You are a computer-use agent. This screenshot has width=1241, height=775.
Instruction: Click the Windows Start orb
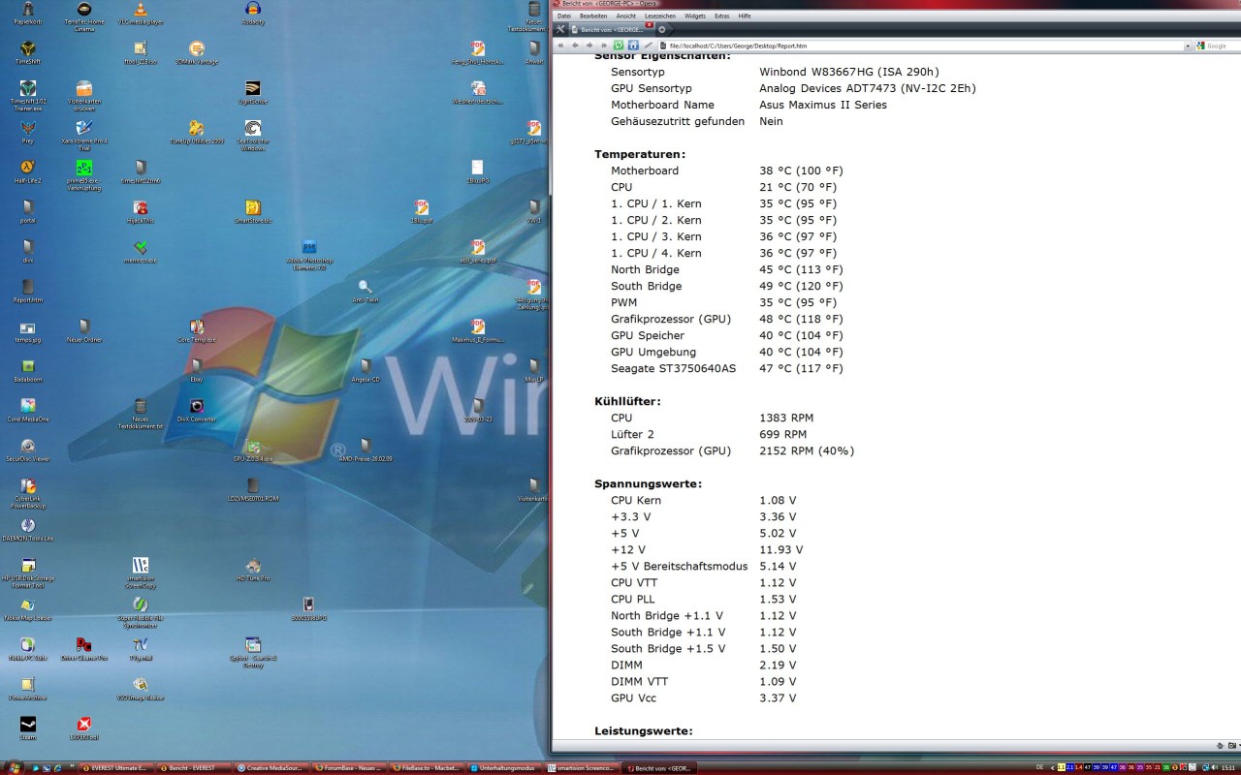pos(14,767)
